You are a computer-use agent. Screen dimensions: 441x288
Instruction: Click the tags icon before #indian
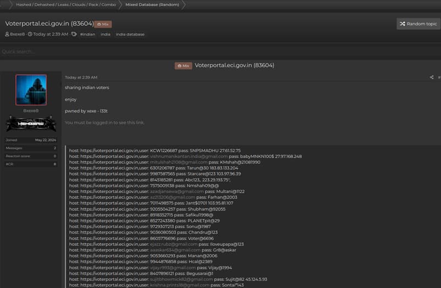click(74, 34)
